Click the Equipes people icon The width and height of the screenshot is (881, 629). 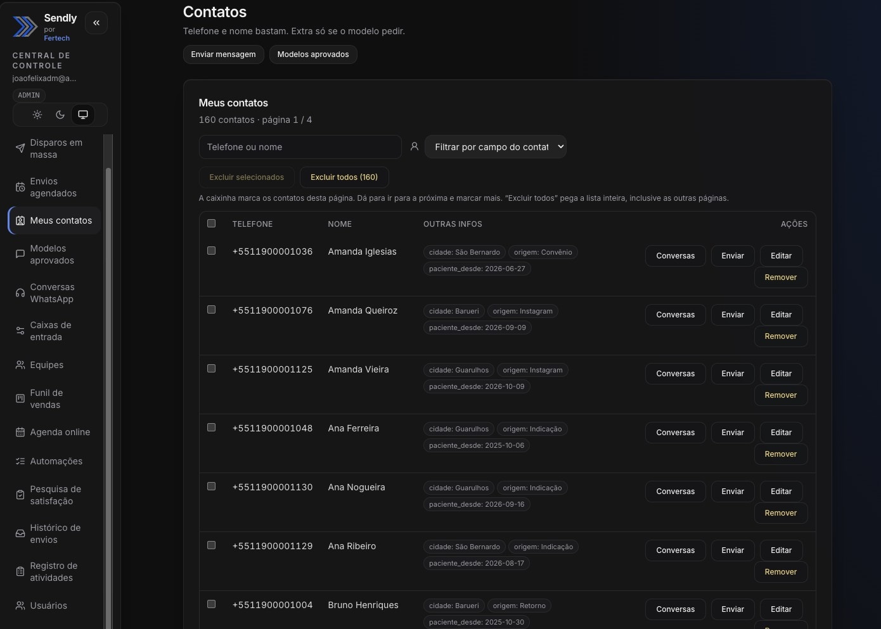click(x=20, y=365)
